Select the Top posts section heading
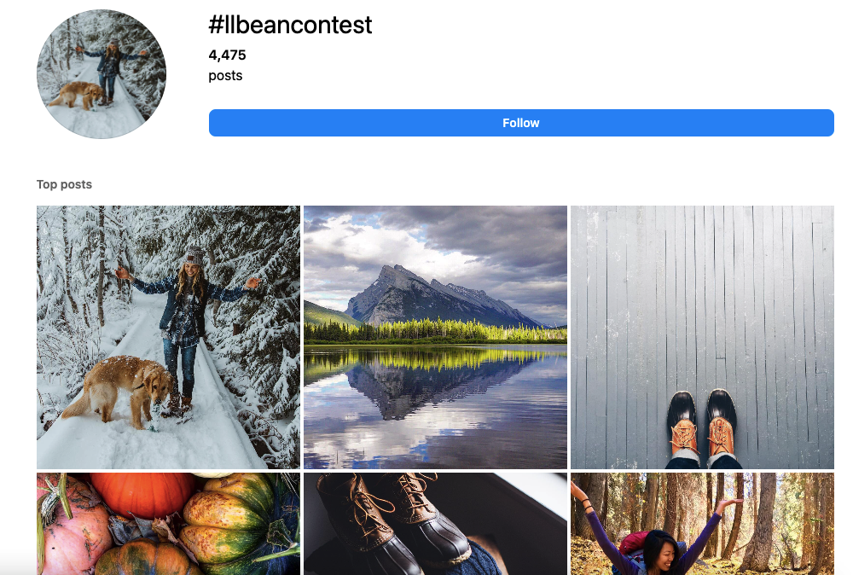 coord(64,184)
